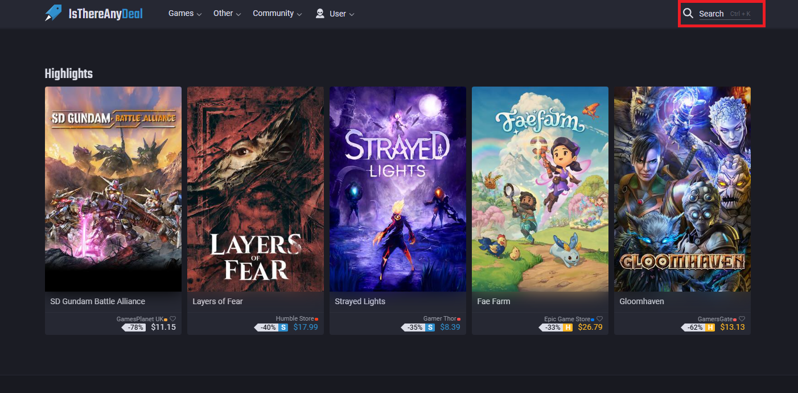Viewport: 798px width, 393px height.
Task: Click the -78% discount tag
Action: [x=134, y=327]
